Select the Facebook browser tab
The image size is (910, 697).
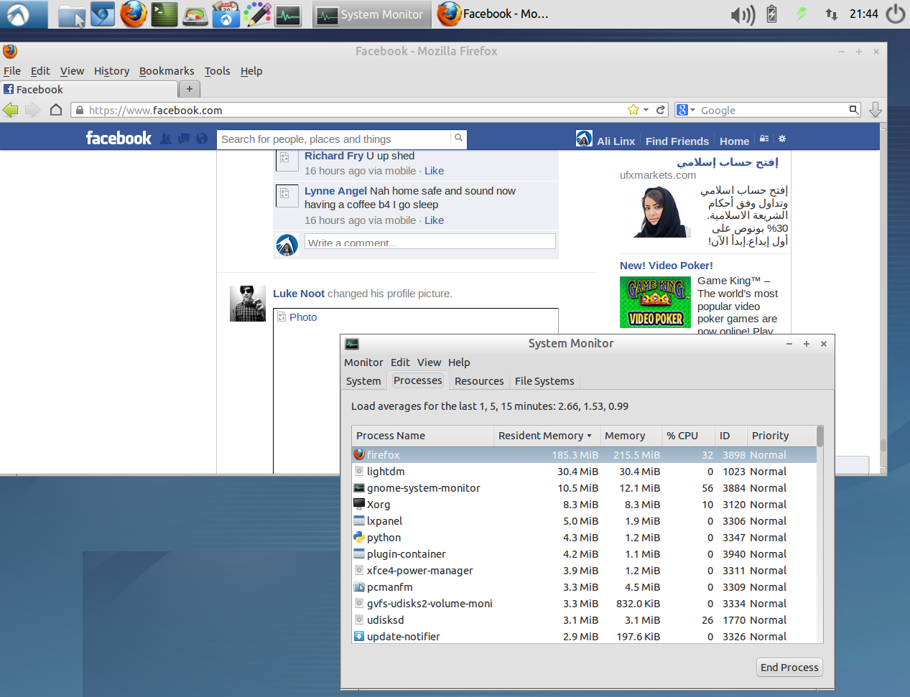[x=90, y=89]
